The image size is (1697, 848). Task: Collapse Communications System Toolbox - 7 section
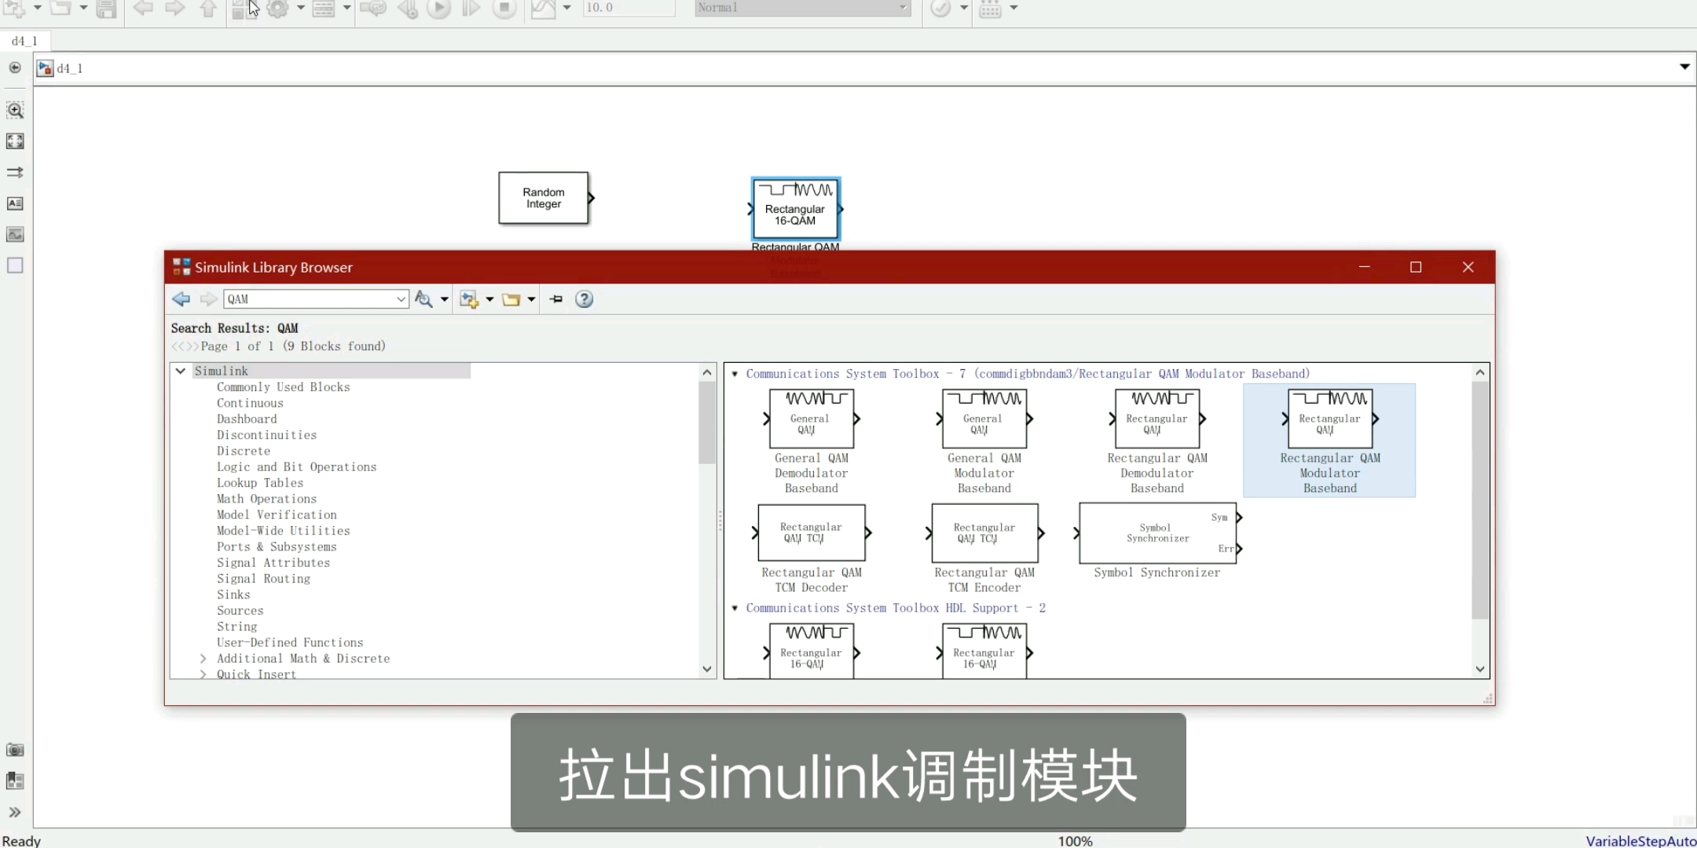[x=735, y=374]
